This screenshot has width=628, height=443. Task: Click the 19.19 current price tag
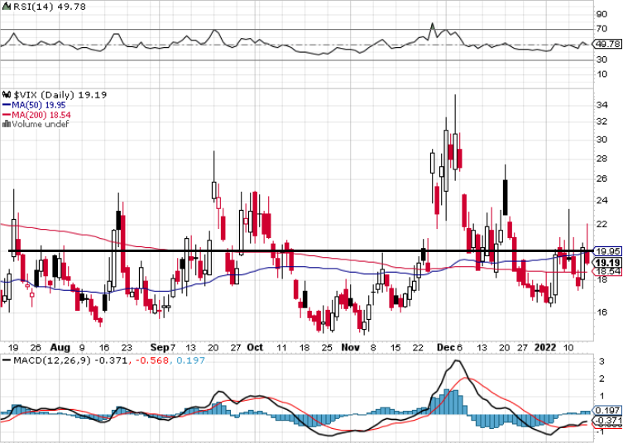click(608, 262)
